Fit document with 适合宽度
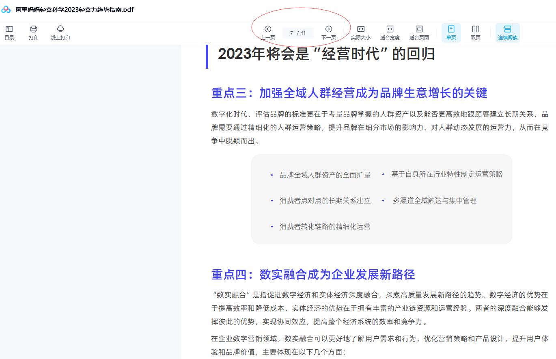The height and width of the screenshot is (359, 556). click(390, 32)
